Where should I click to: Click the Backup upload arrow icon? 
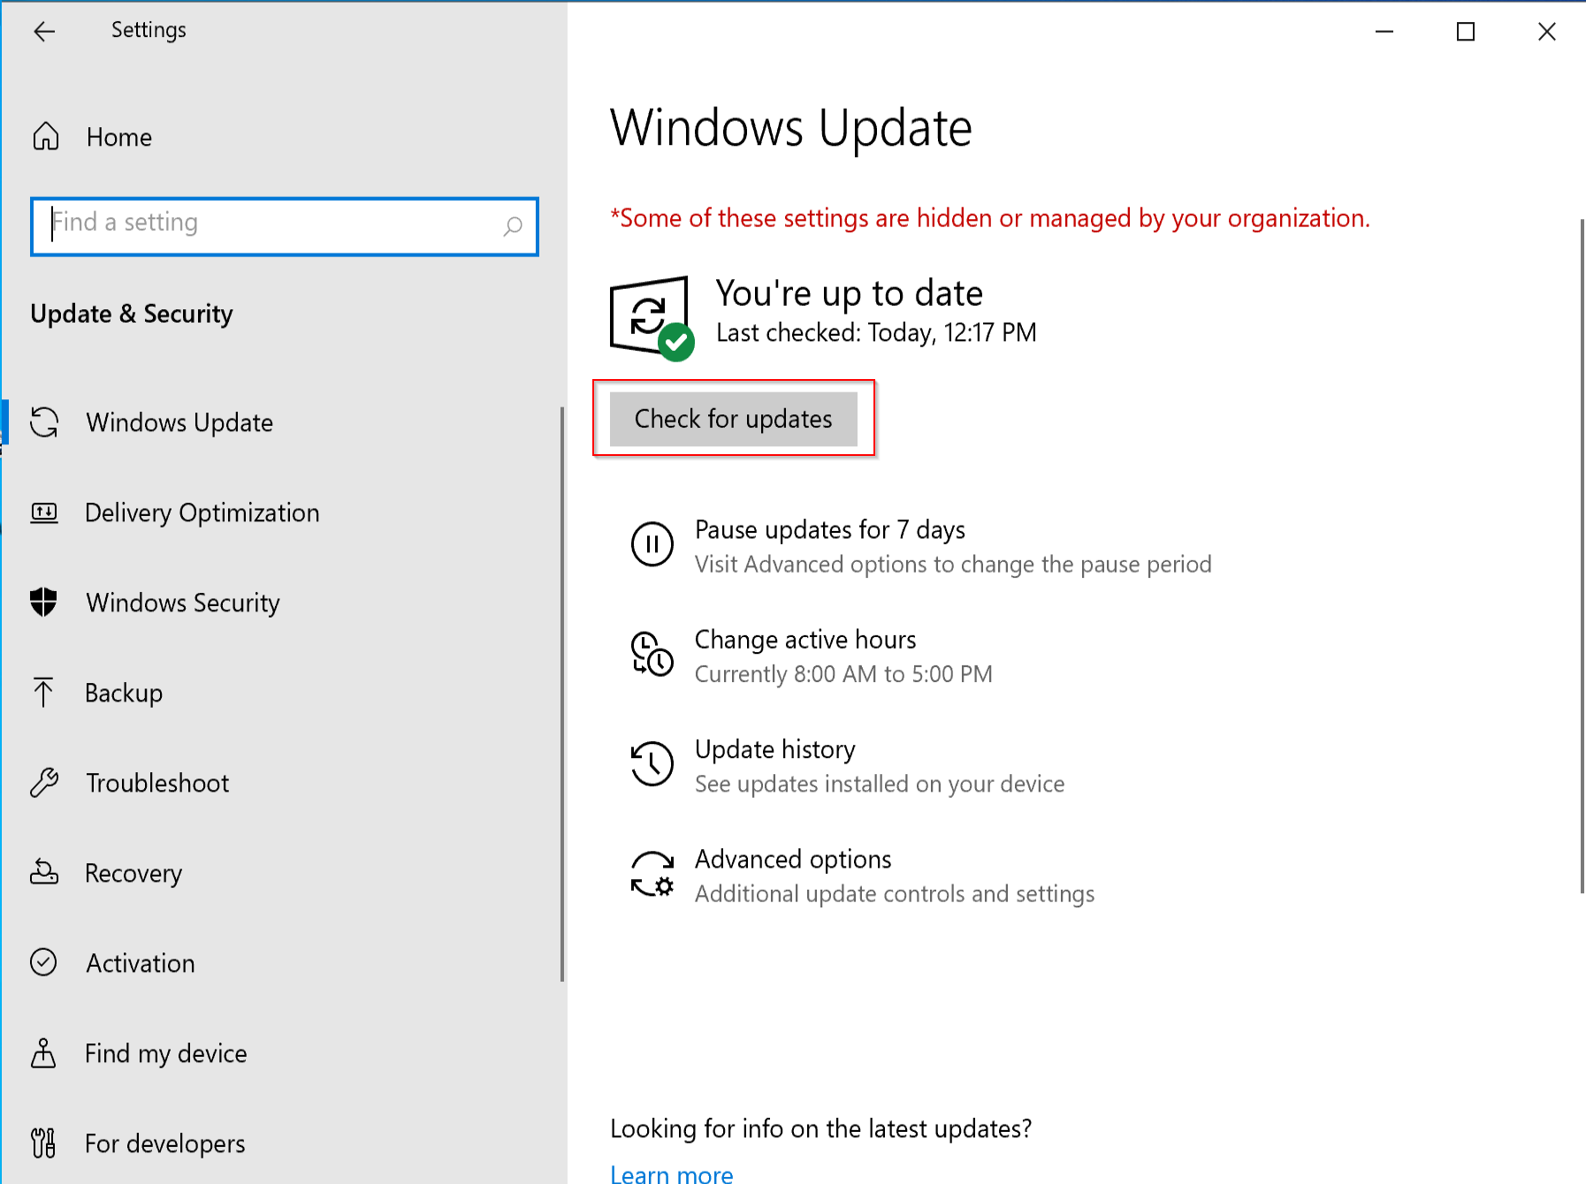coord(43,692)
